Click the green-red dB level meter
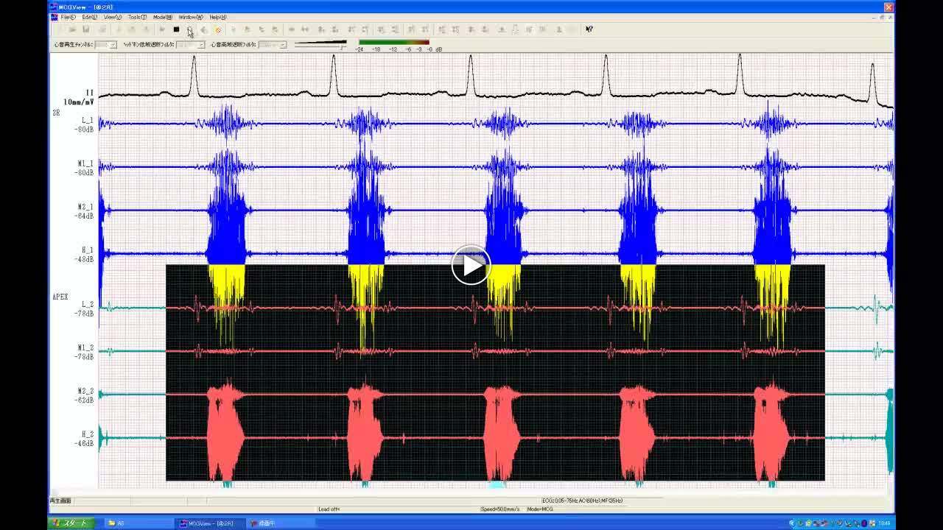Viewport: 943px width, 530px height. [393, 43]
